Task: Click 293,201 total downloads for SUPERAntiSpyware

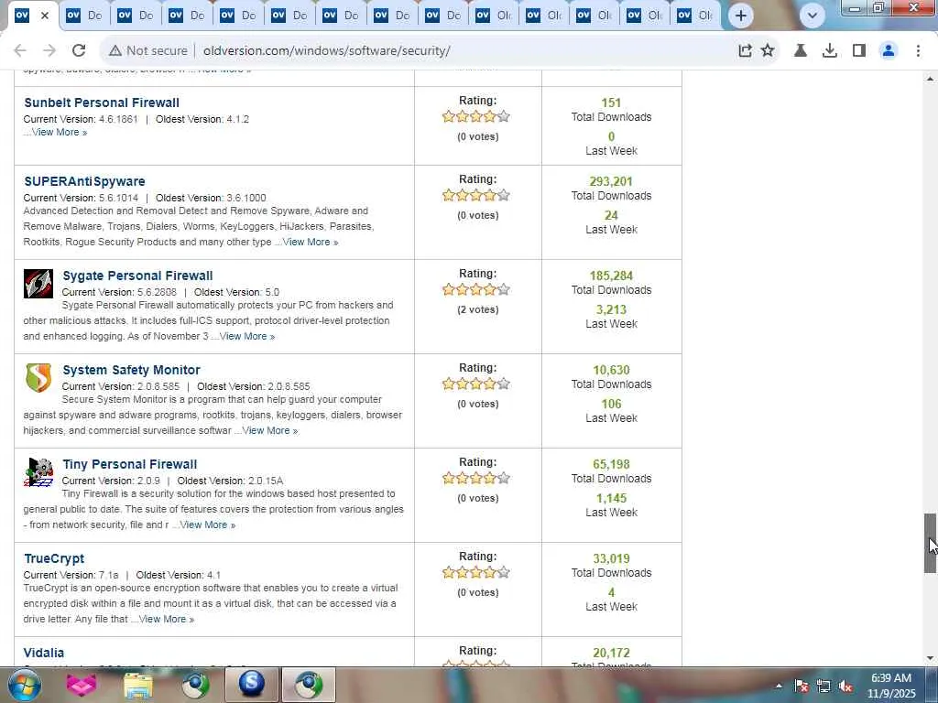Action: point(611,181)
